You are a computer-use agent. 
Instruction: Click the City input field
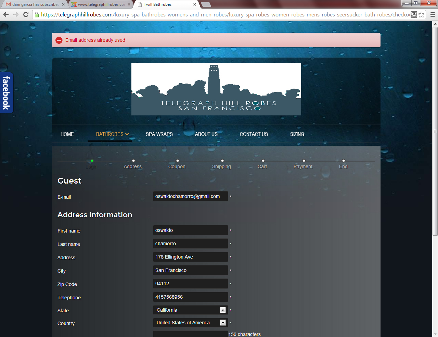[x=191, y=270]
